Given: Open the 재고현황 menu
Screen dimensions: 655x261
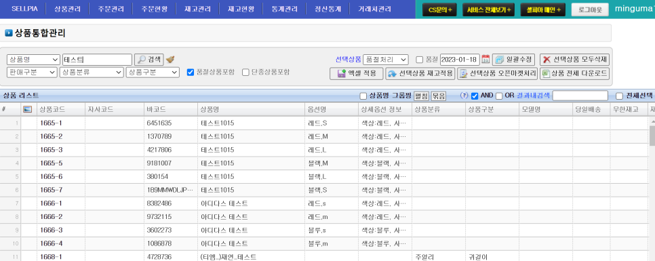Looking at the screenshot, I should 241,9.
